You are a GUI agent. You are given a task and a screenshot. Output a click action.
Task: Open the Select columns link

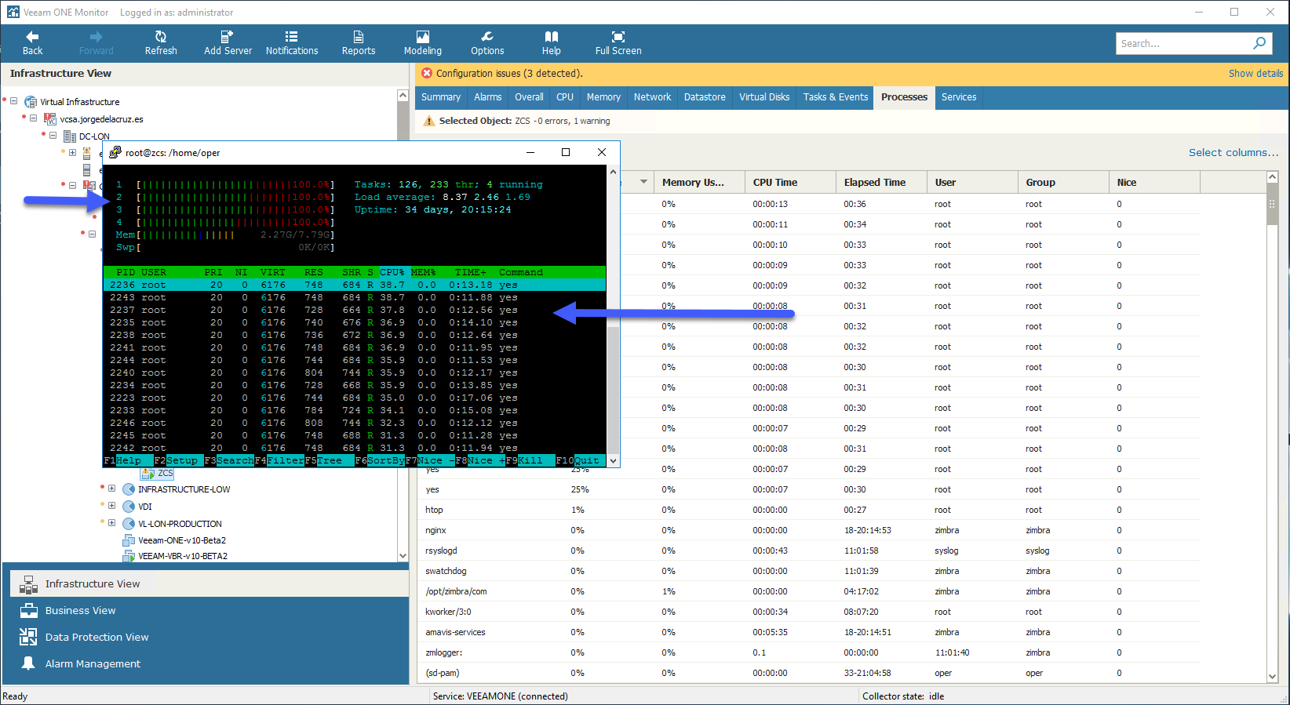(1233, 153)
